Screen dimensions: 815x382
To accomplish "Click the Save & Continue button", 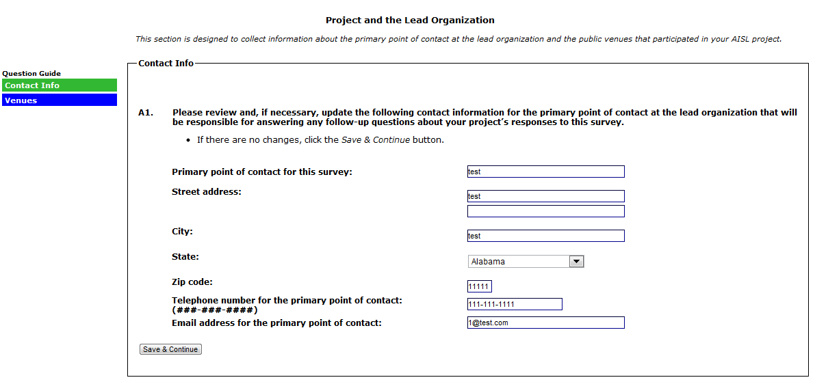I will pos(170,349).
